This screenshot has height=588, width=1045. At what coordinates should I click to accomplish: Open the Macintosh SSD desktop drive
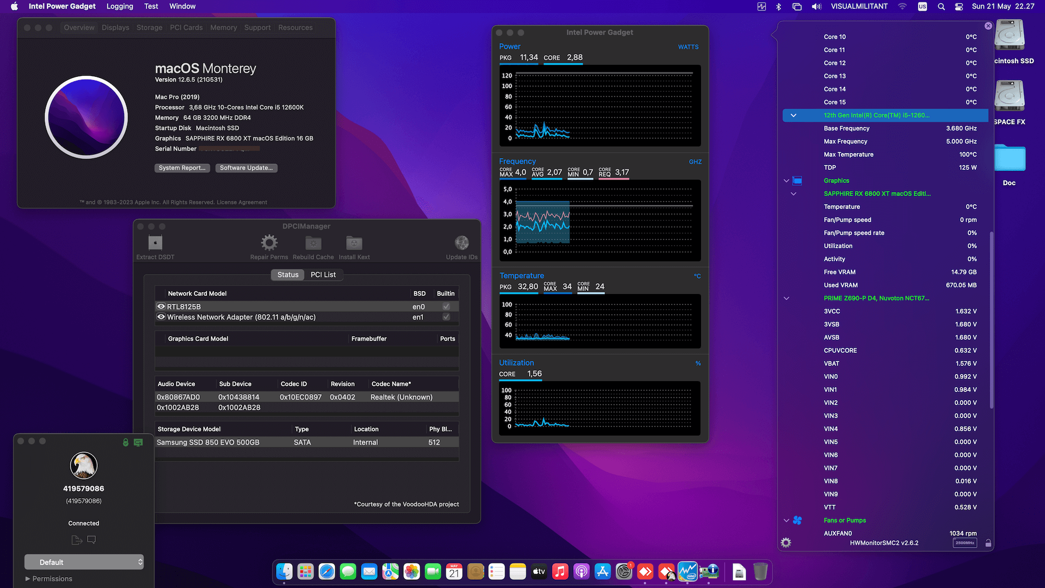(x=1010, y=35)
